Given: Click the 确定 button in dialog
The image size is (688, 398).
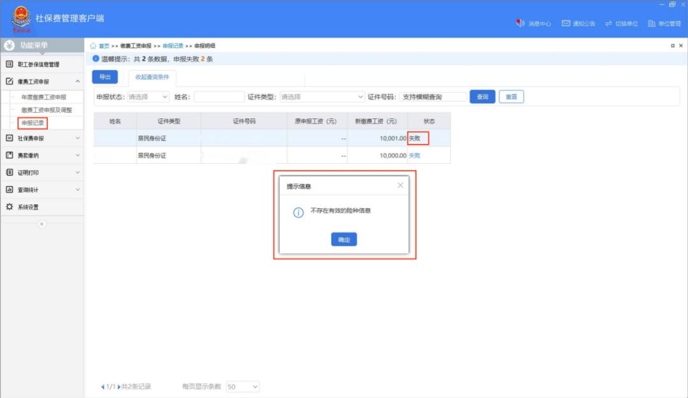Looking at the screenshot, I should 344,239.
